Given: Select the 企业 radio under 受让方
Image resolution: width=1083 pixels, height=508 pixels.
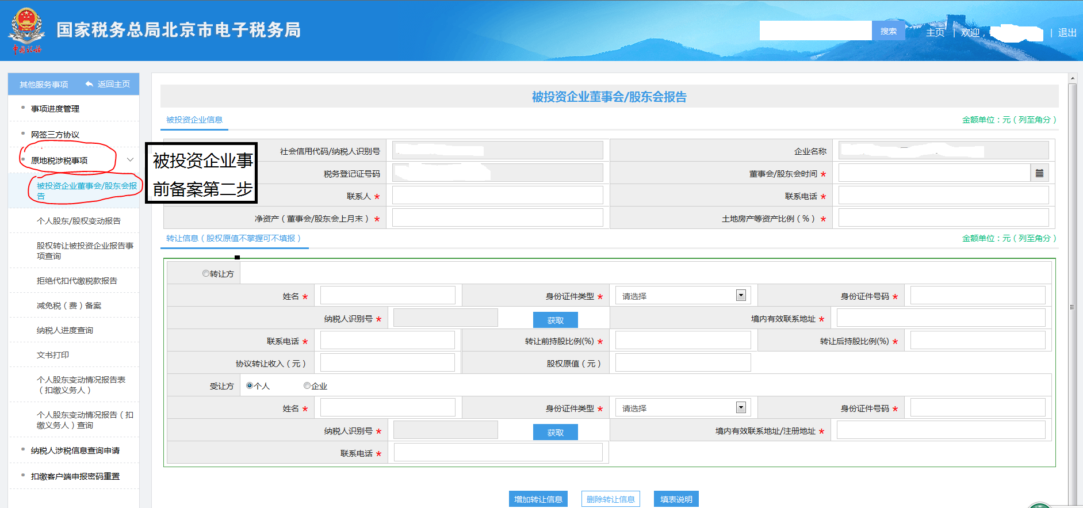Looking at the screenshot, I should click(x=307, y=385).
